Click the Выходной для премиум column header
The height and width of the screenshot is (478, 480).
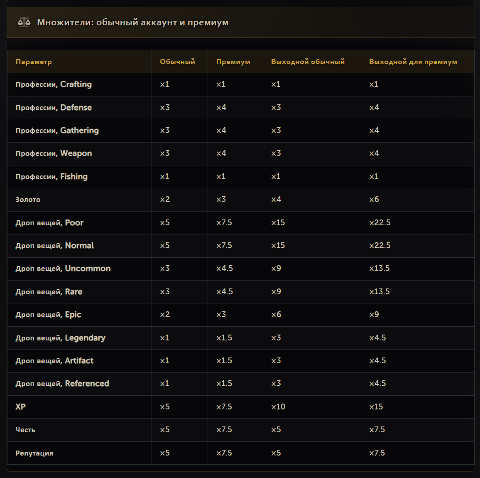click(x=413, y=62)
